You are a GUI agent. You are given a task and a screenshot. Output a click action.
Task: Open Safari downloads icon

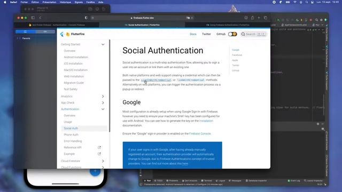pos(246,18)
